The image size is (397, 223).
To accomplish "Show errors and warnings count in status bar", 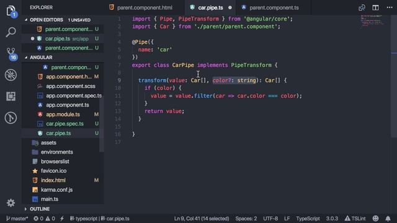I will pyautogui.click(x=44, y=219).
